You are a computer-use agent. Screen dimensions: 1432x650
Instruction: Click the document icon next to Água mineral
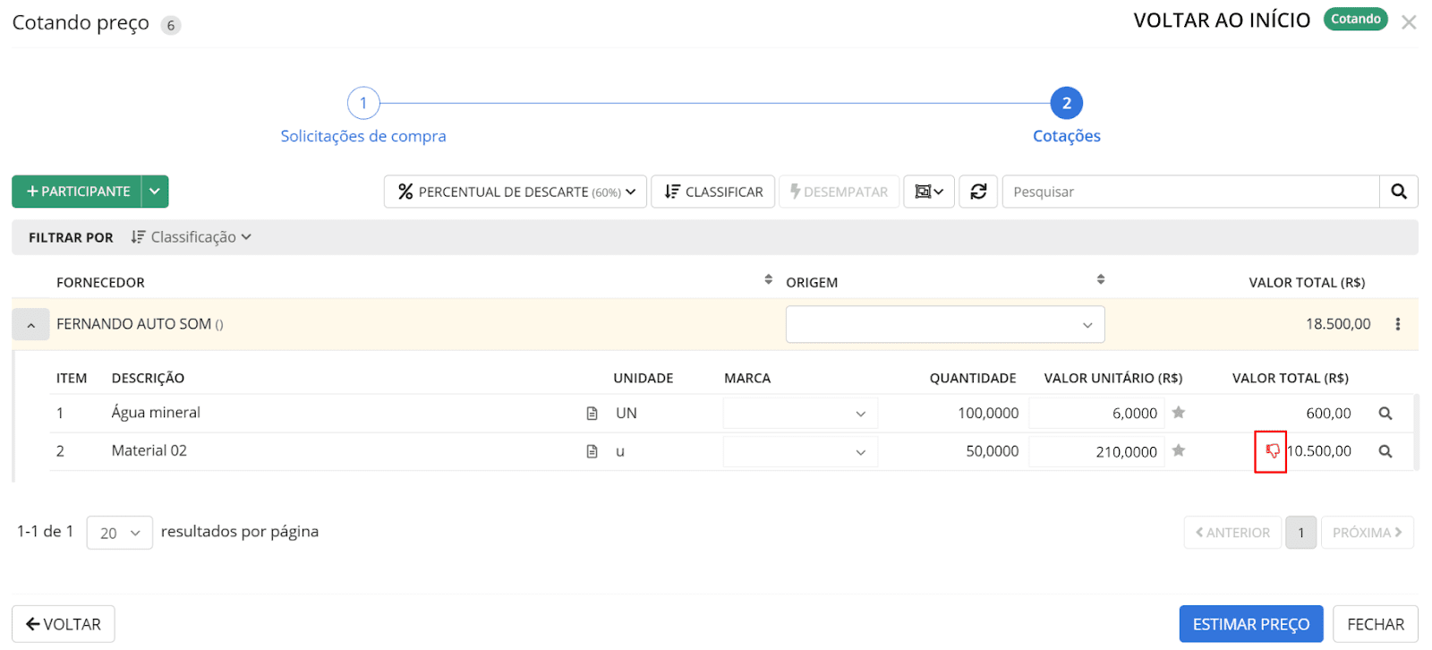[592, 414]
